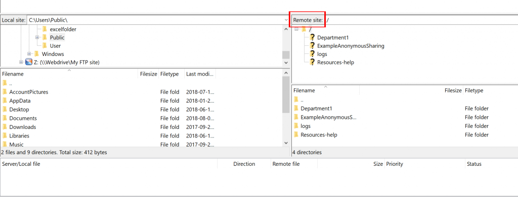Sort local files by Filetype column

pos(171,74)
